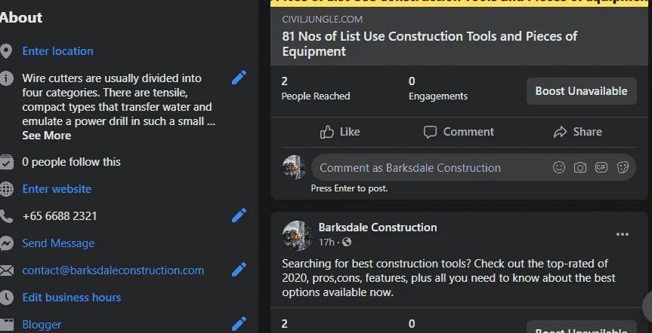Open sticker picker in comment box
Screen dimensions: 652x333
623,167
